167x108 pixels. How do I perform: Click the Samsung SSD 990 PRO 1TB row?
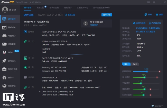pyautogui.click(x=75, y=67)
